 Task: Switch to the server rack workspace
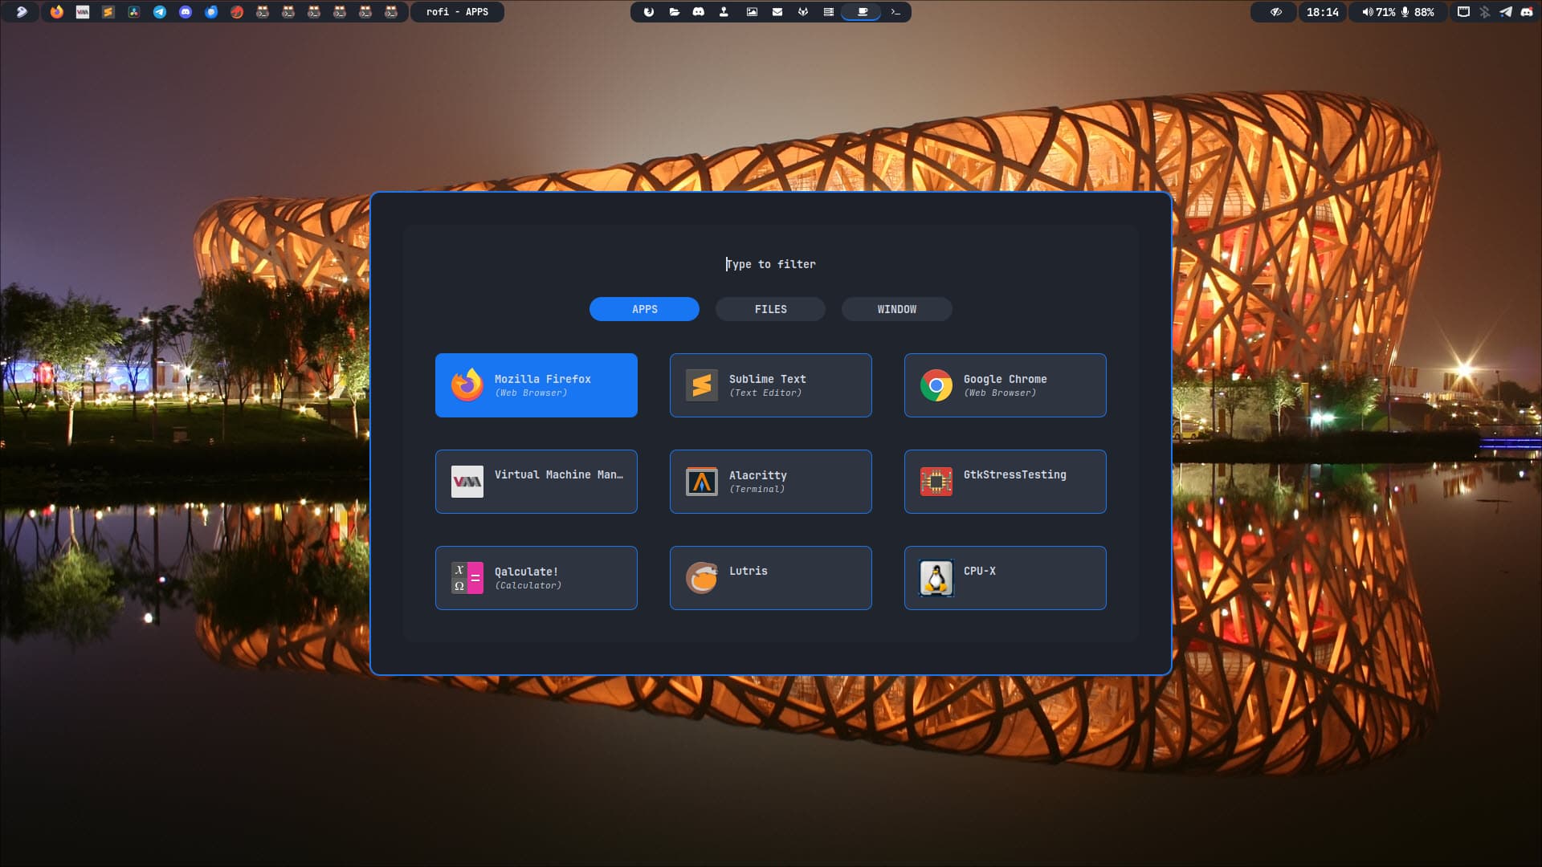click(829, 12)
